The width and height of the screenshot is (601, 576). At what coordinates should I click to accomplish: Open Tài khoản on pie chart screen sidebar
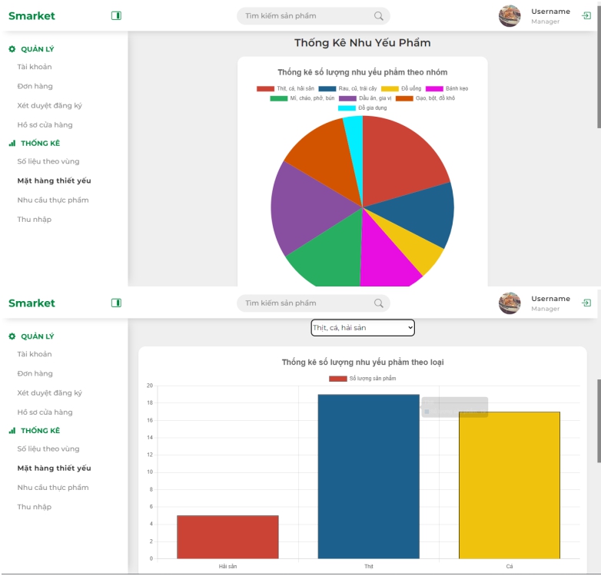(35, 67)
